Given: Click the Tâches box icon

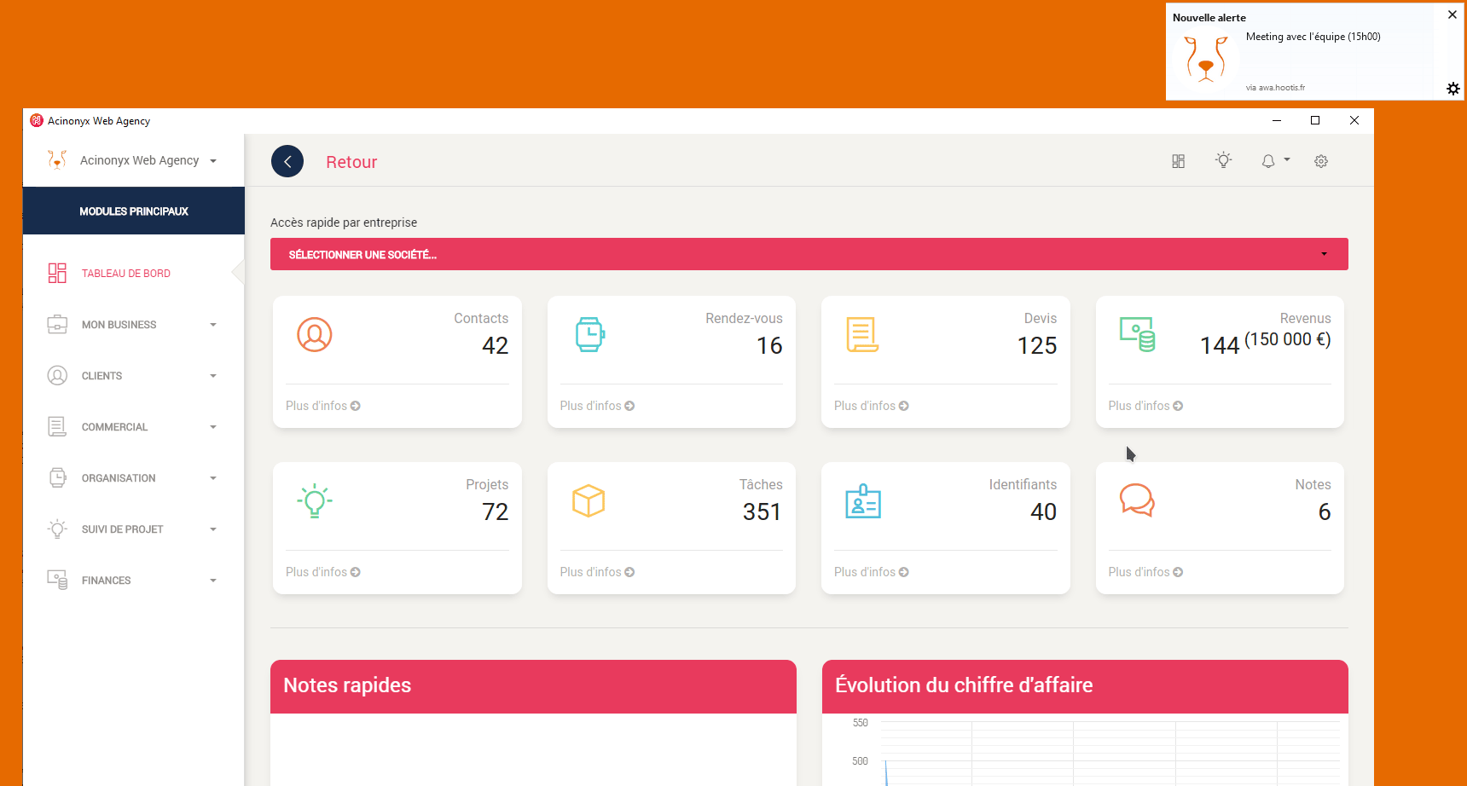Looking at the screenshot, I should (x=589, y=500).
